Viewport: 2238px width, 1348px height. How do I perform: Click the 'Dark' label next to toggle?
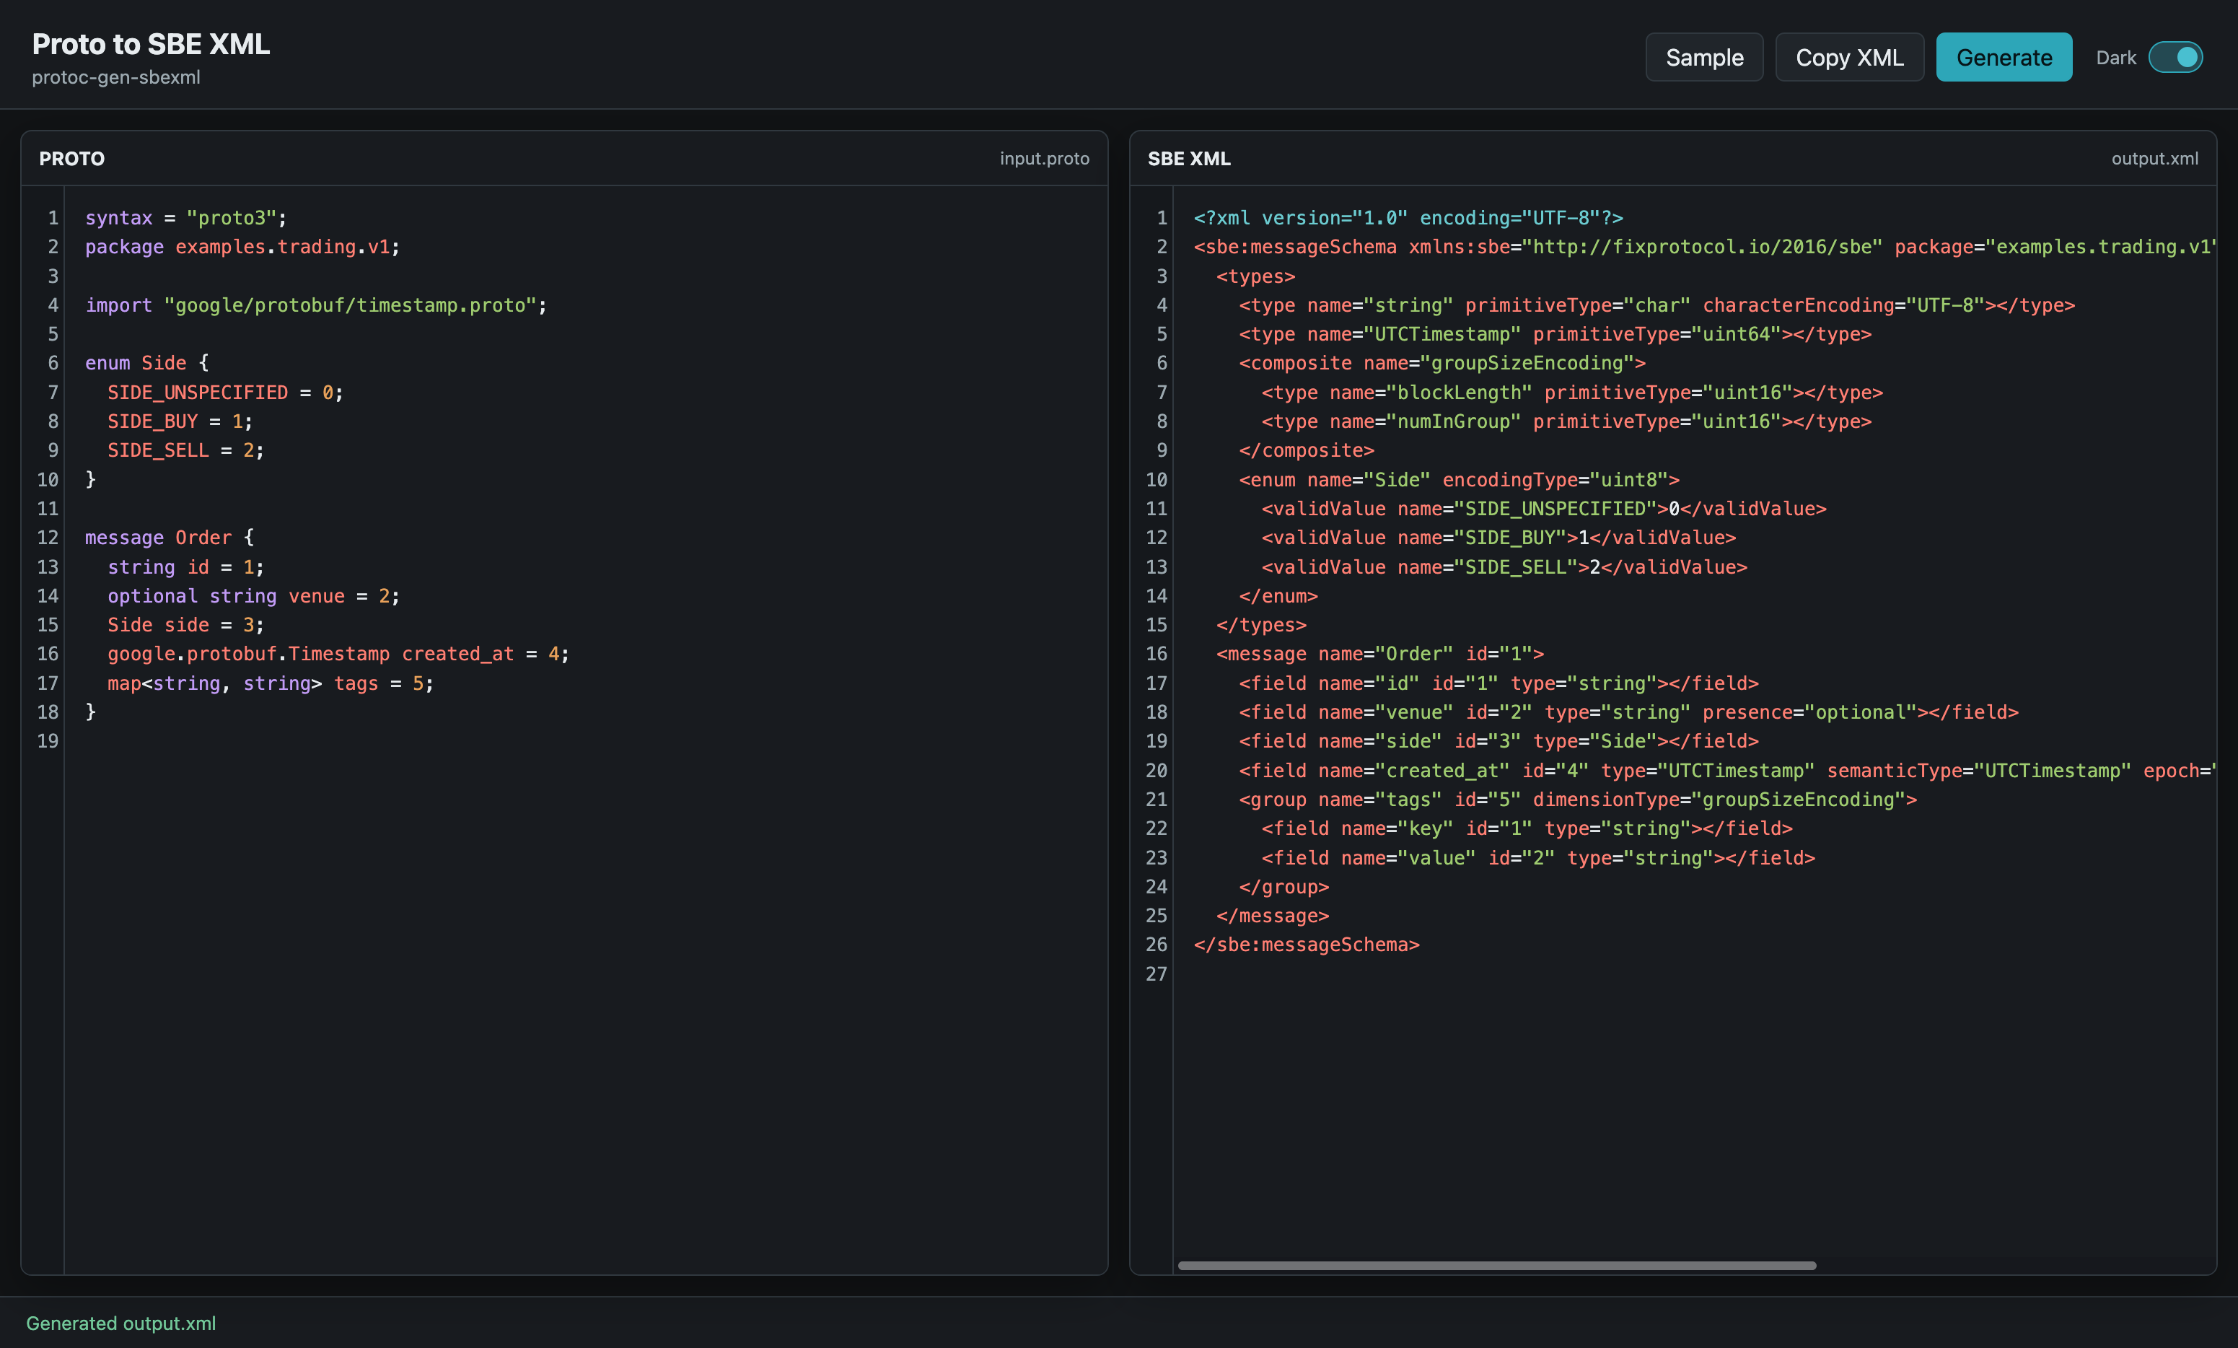point(2115,57)
